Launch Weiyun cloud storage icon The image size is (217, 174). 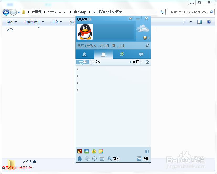pos(87,151)
